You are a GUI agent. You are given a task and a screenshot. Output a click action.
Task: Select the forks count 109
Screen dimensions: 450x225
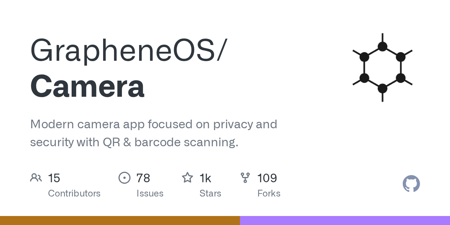[x=267, y=178]
